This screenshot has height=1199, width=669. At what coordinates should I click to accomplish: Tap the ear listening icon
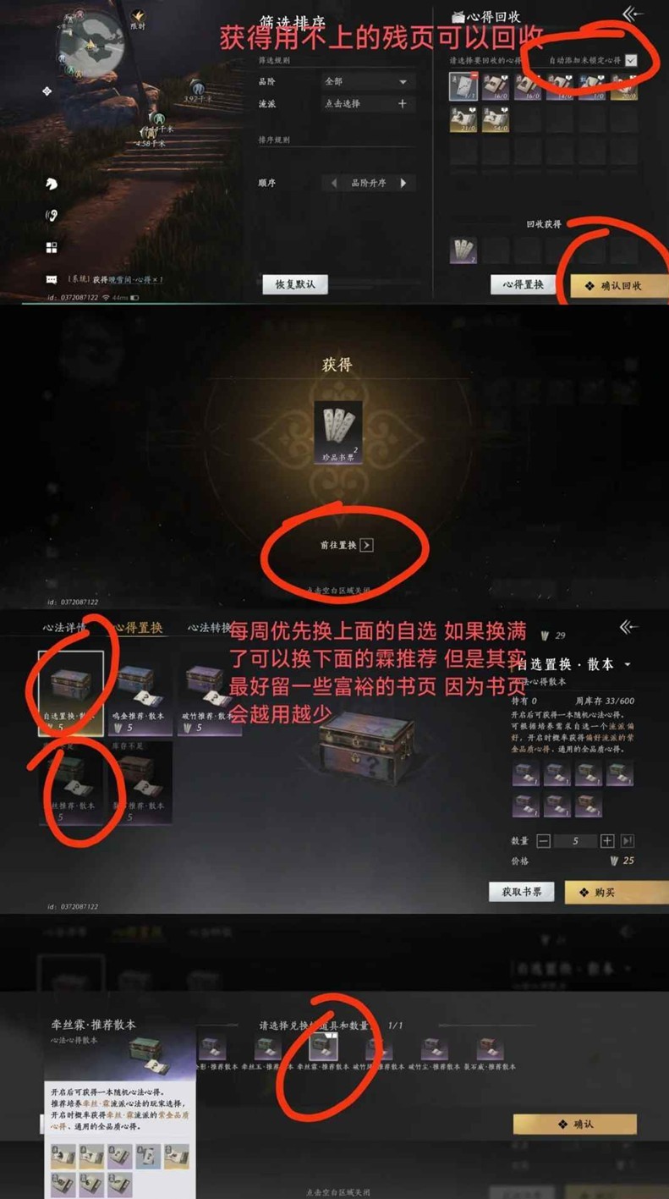52,216
